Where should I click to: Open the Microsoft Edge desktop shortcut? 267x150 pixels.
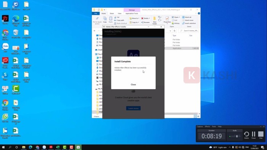point(16,21)
